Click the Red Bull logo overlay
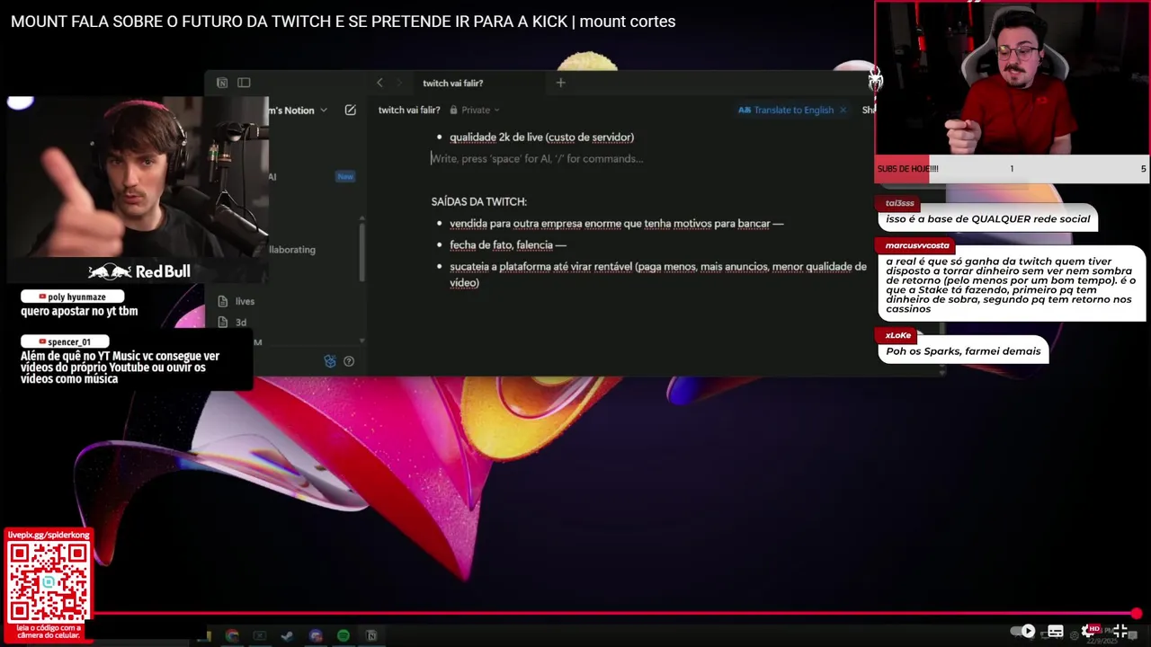 139,271
